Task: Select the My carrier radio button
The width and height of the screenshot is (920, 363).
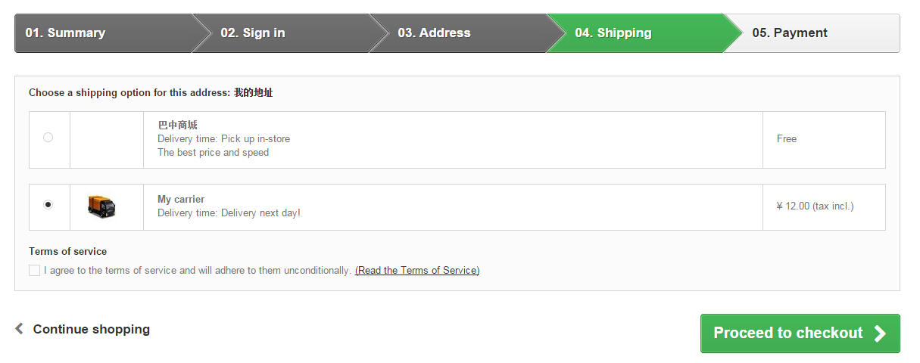Action: 48,204
